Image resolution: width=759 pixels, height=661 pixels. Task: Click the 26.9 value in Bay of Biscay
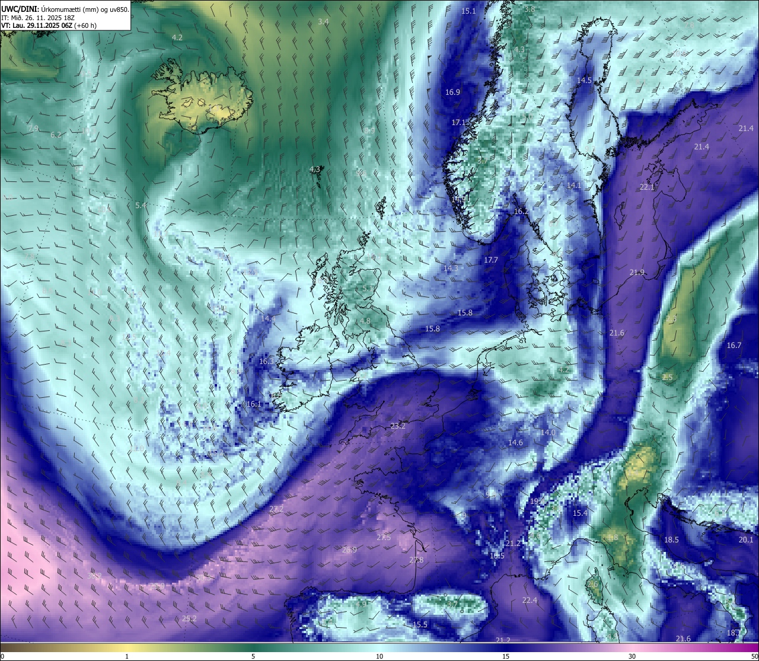pyautogui.click(x=350, y=550)
